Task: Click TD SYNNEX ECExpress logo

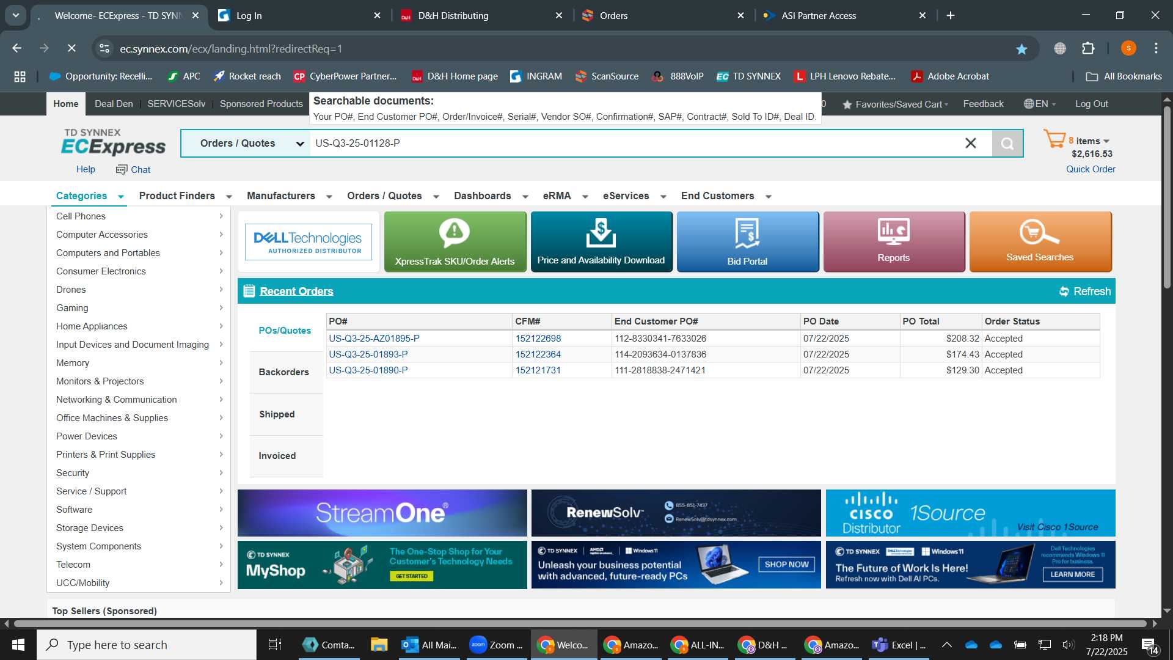Action: point(113,142)
